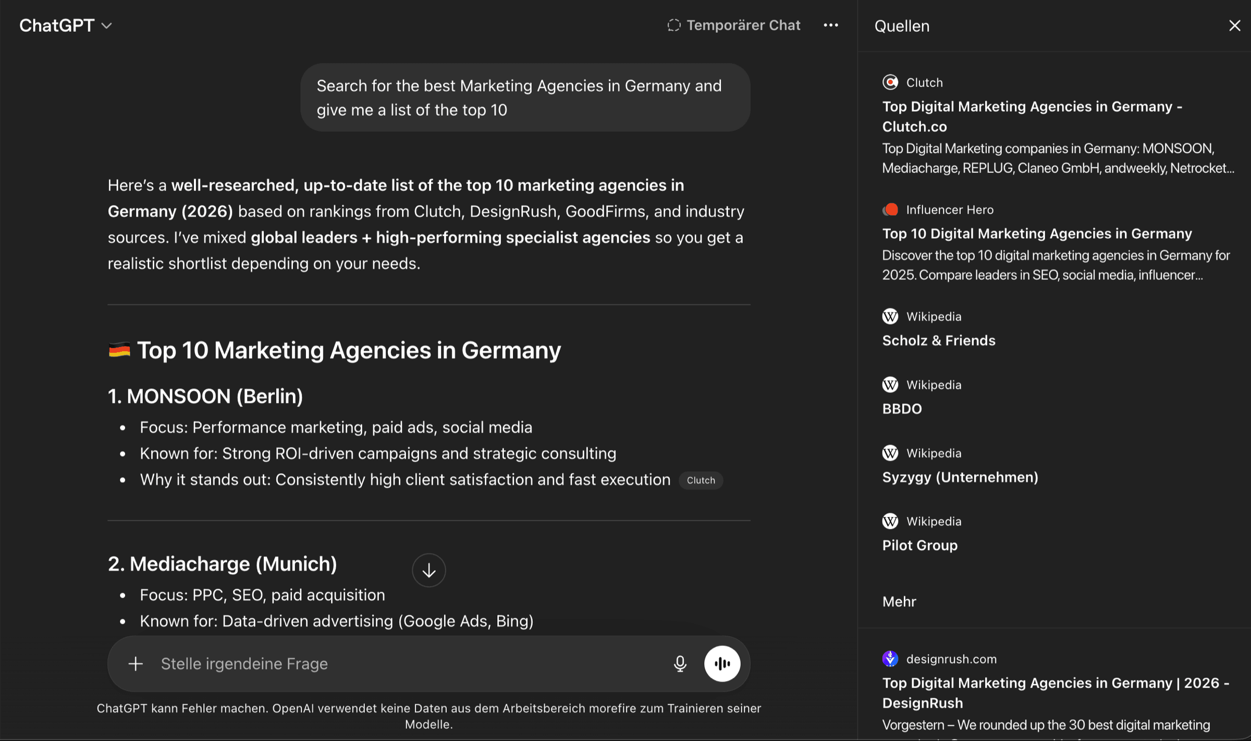
Task: Click the 'ChatGPT kann Fehler machen' disclaimer
Action: click(x=428, y=716)
